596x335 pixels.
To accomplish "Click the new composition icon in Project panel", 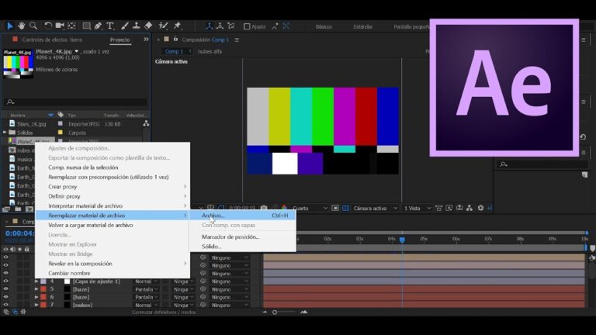I will click(29, 209).
